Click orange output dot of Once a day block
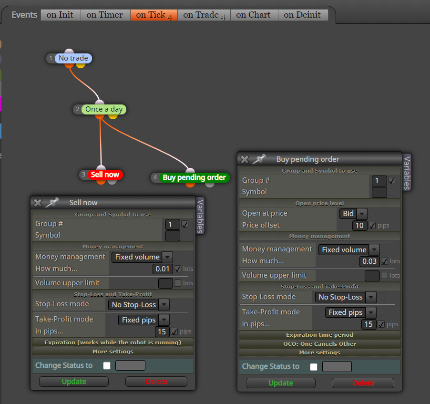Viewport: 430px width, 404px height. coord(100,116)
